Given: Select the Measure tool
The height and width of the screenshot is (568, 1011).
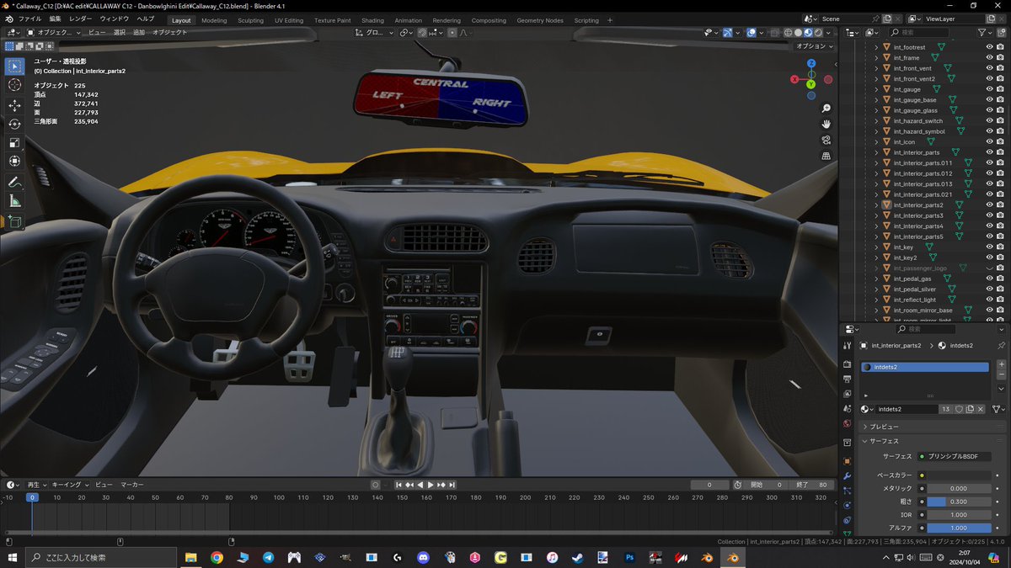Looking at the screenshot, I should pyautogui.click(x=15, y=201).
